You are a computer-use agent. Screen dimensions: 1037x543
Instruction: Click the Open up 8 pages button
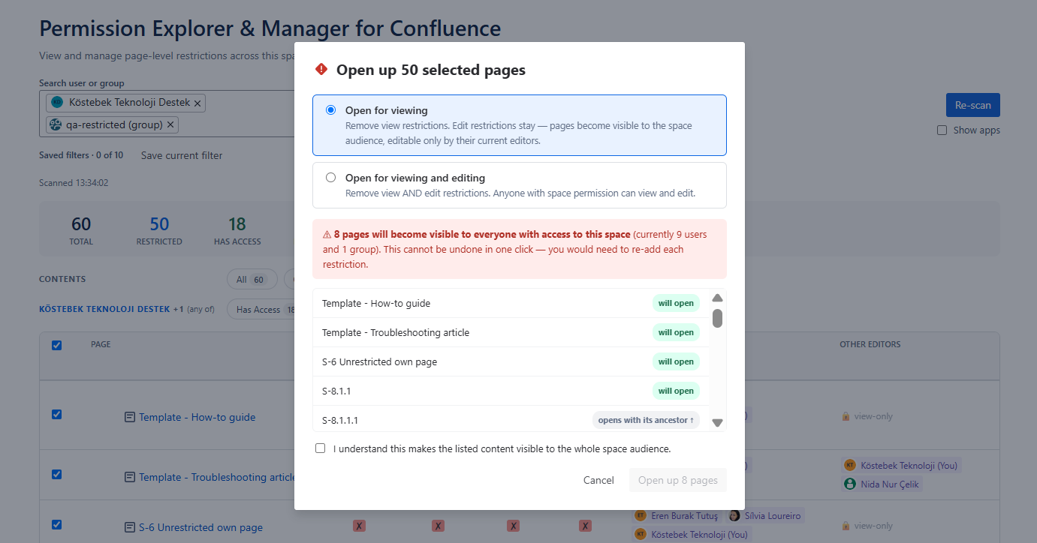click(x=678, y=480)
